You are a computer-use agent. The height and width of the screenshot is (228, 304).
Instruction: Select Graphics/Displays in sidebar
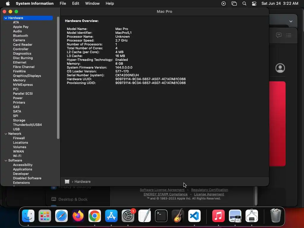pos(27,76)
